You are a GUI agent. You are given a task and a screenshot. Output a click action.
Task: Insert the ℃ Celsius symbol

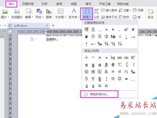click(120, 65)
